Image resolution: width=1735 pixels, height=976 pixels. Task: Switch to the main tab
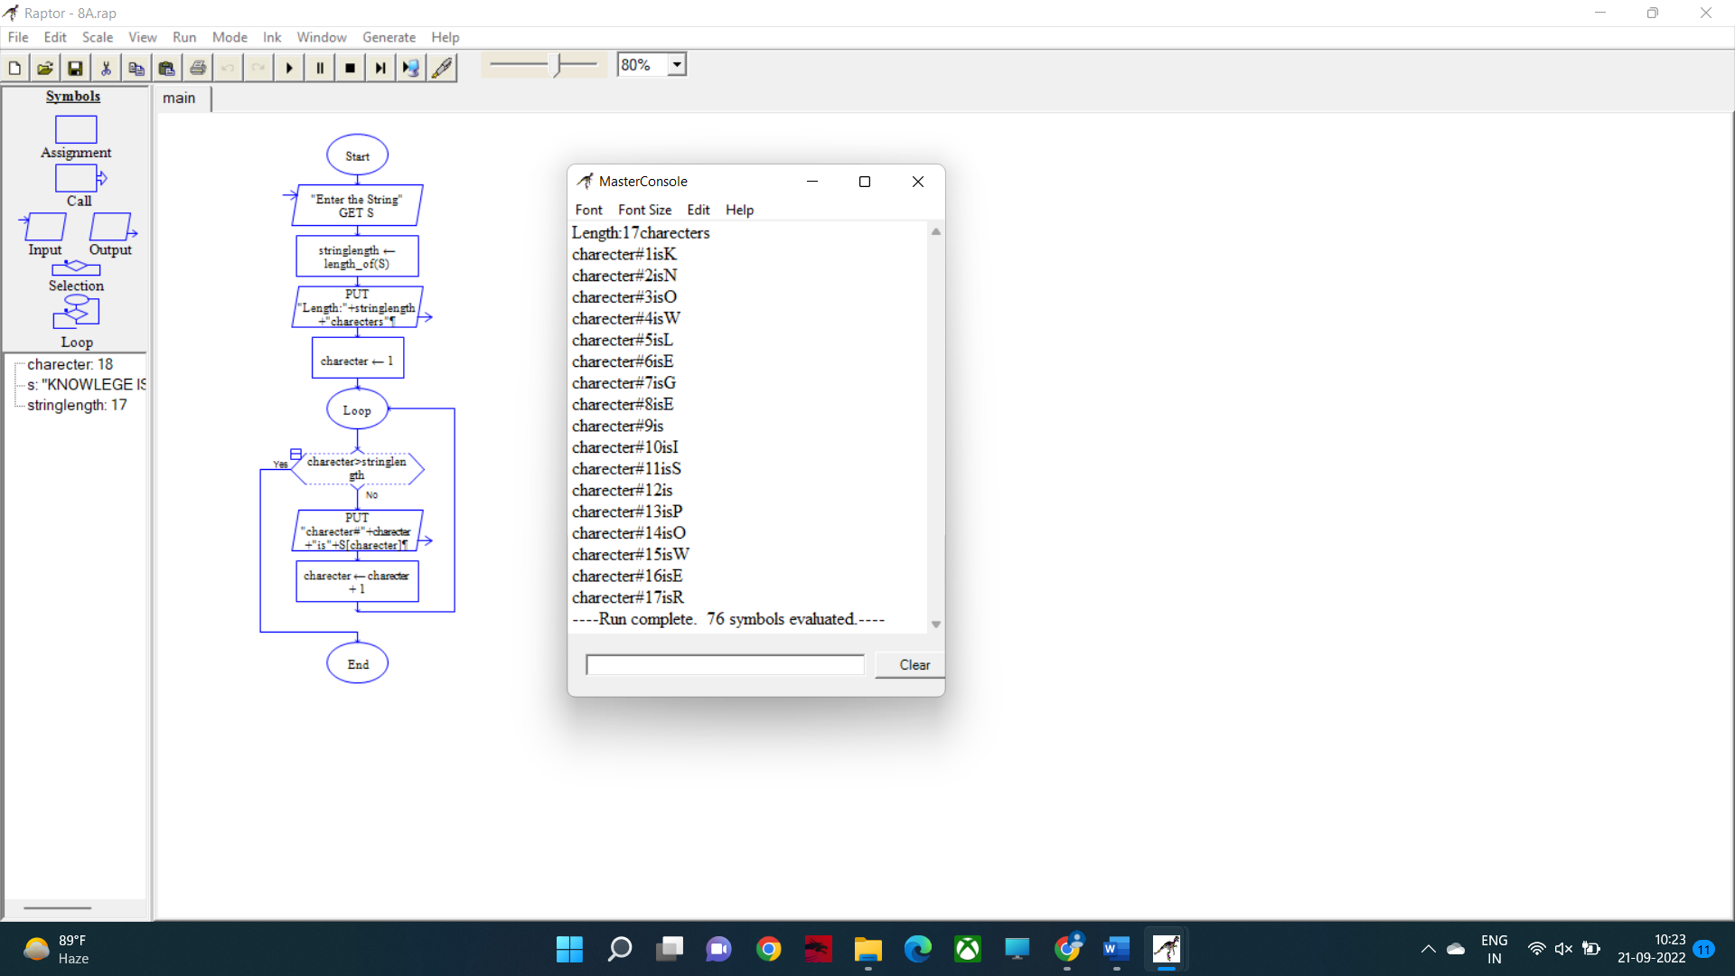tap(179, 99)
